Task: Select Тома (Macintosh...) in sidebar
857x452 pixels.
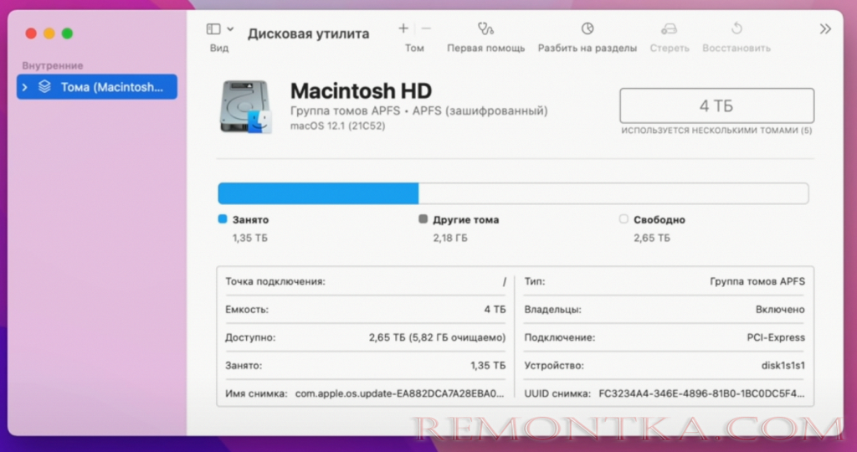Action: (x=97, y=87)
